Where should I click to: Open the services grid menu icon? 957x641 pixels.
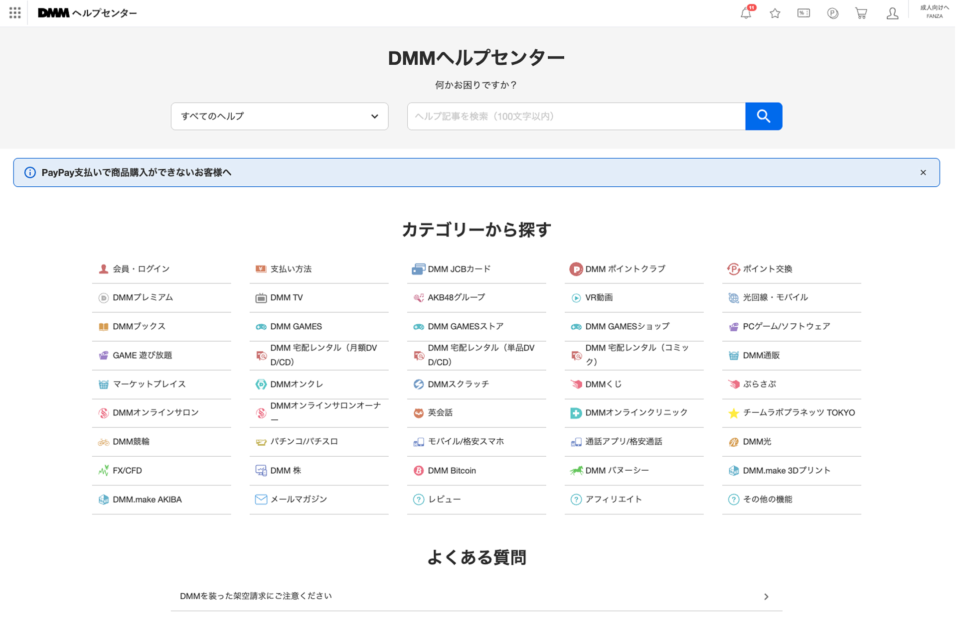[x=15, y=13]
